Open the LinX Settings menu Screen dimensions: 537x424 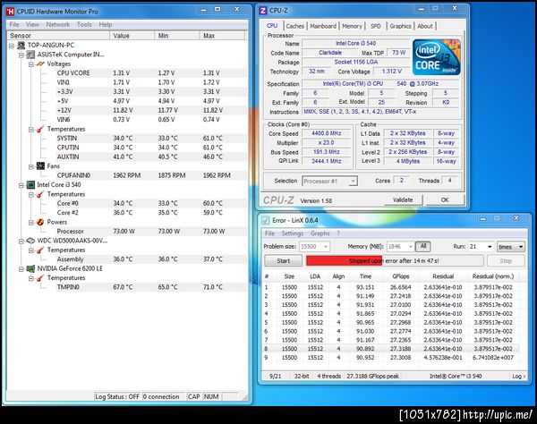pyautogui.click(x=292, y=233)
